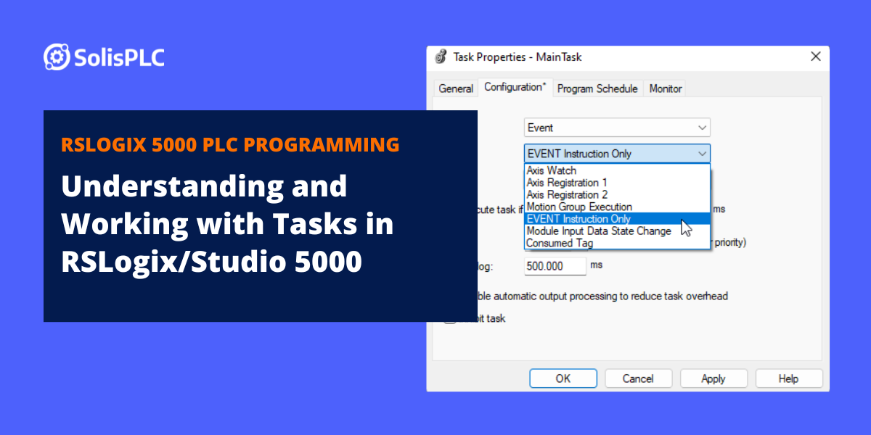
Task: Confirm changes with the OK button
Action: pos(563,378)
